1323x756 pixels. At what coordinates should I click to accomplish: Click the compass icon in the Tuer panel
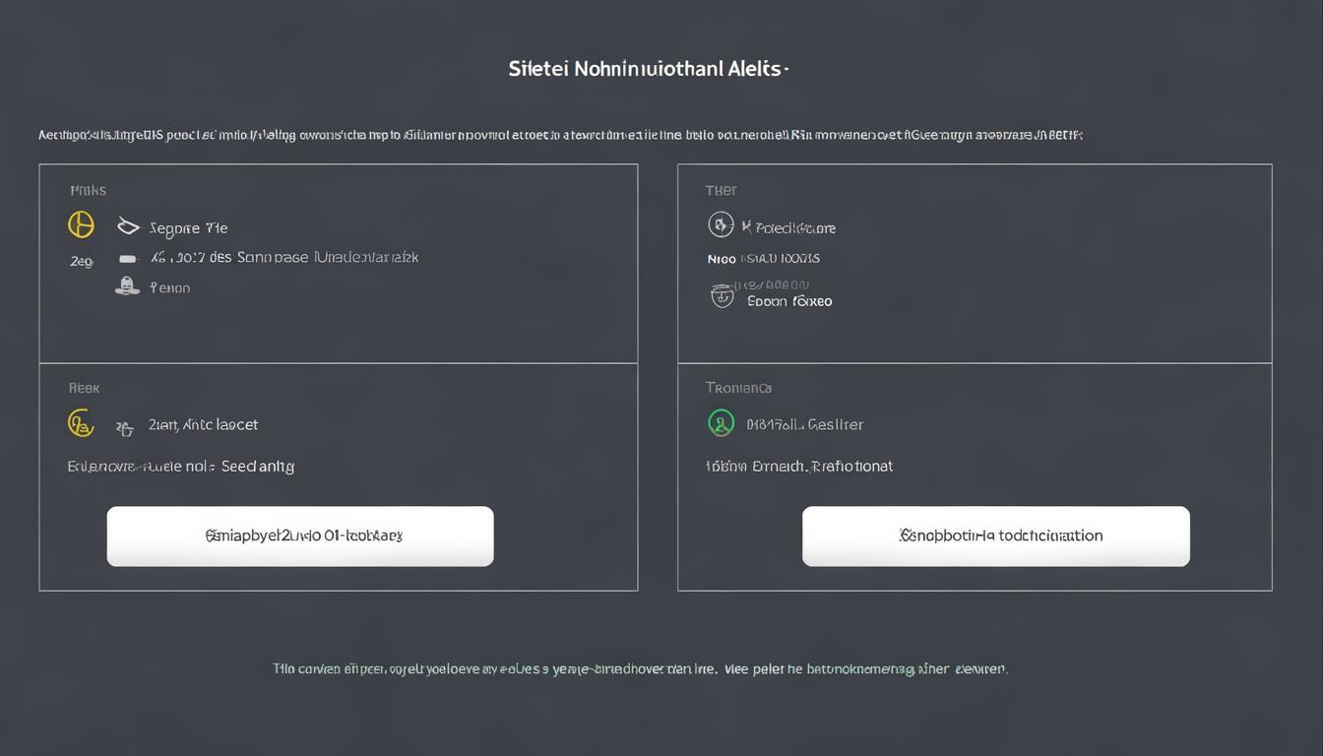[x=722, y=224]
